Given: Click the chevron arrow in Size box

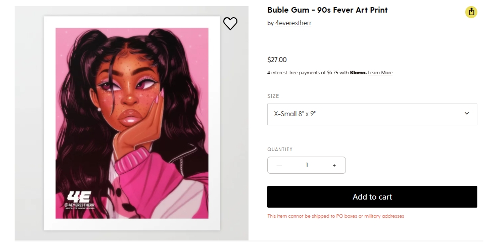Looking at the screenshot, I should pos(467,114).
